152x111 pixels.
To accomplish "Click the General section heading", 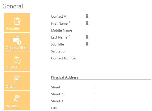I will point(13,6).
